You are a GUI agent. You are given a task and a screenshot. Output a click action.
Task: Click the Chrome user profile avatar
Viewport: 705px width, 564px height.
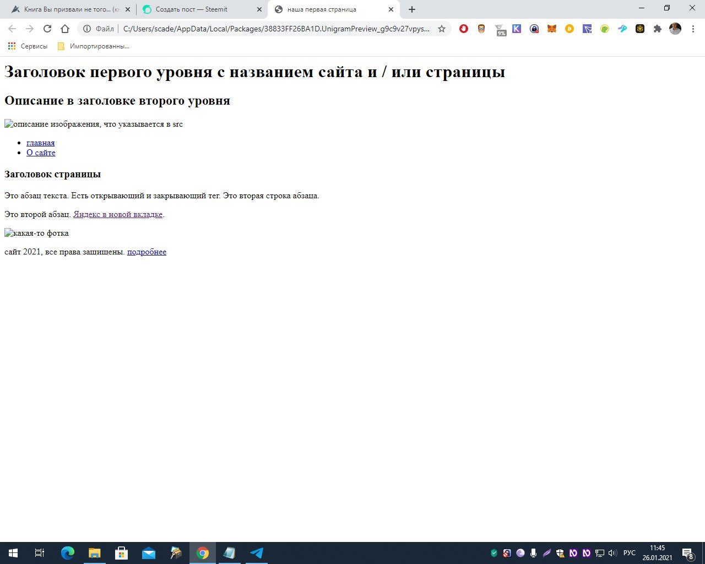coord(675,29)
